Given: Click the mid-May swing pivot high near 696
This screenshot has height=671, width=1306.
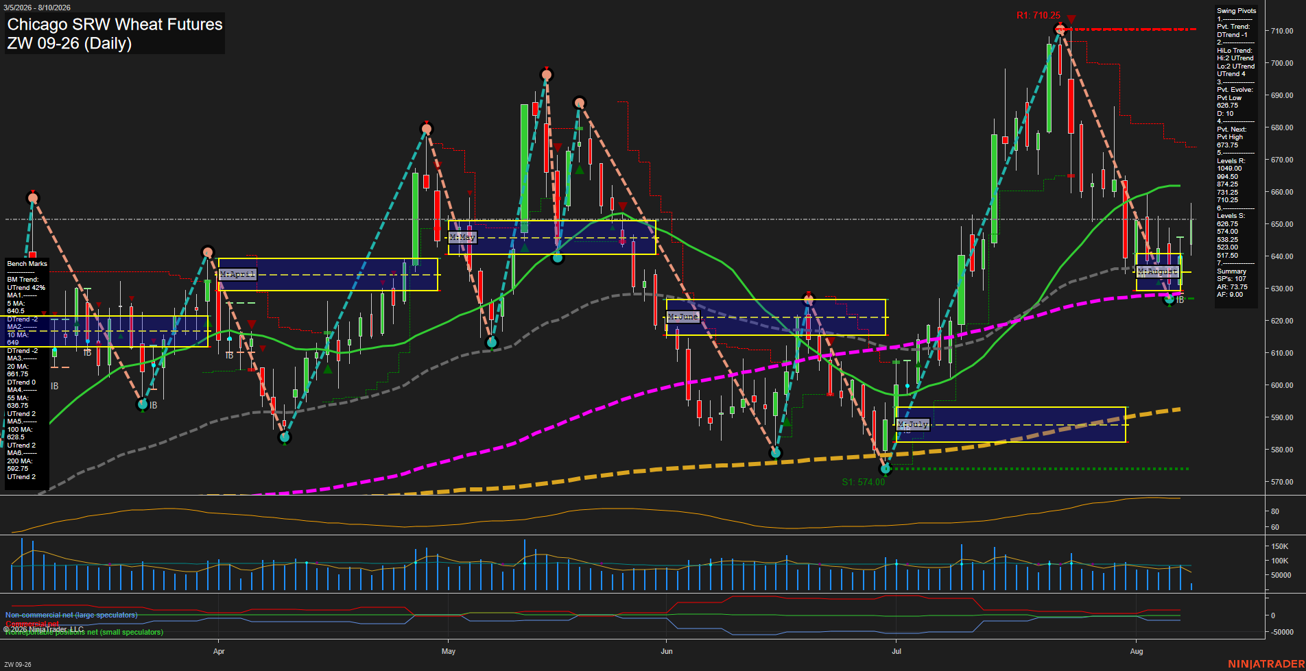Looking at the screenshot, I should point(547,75).
